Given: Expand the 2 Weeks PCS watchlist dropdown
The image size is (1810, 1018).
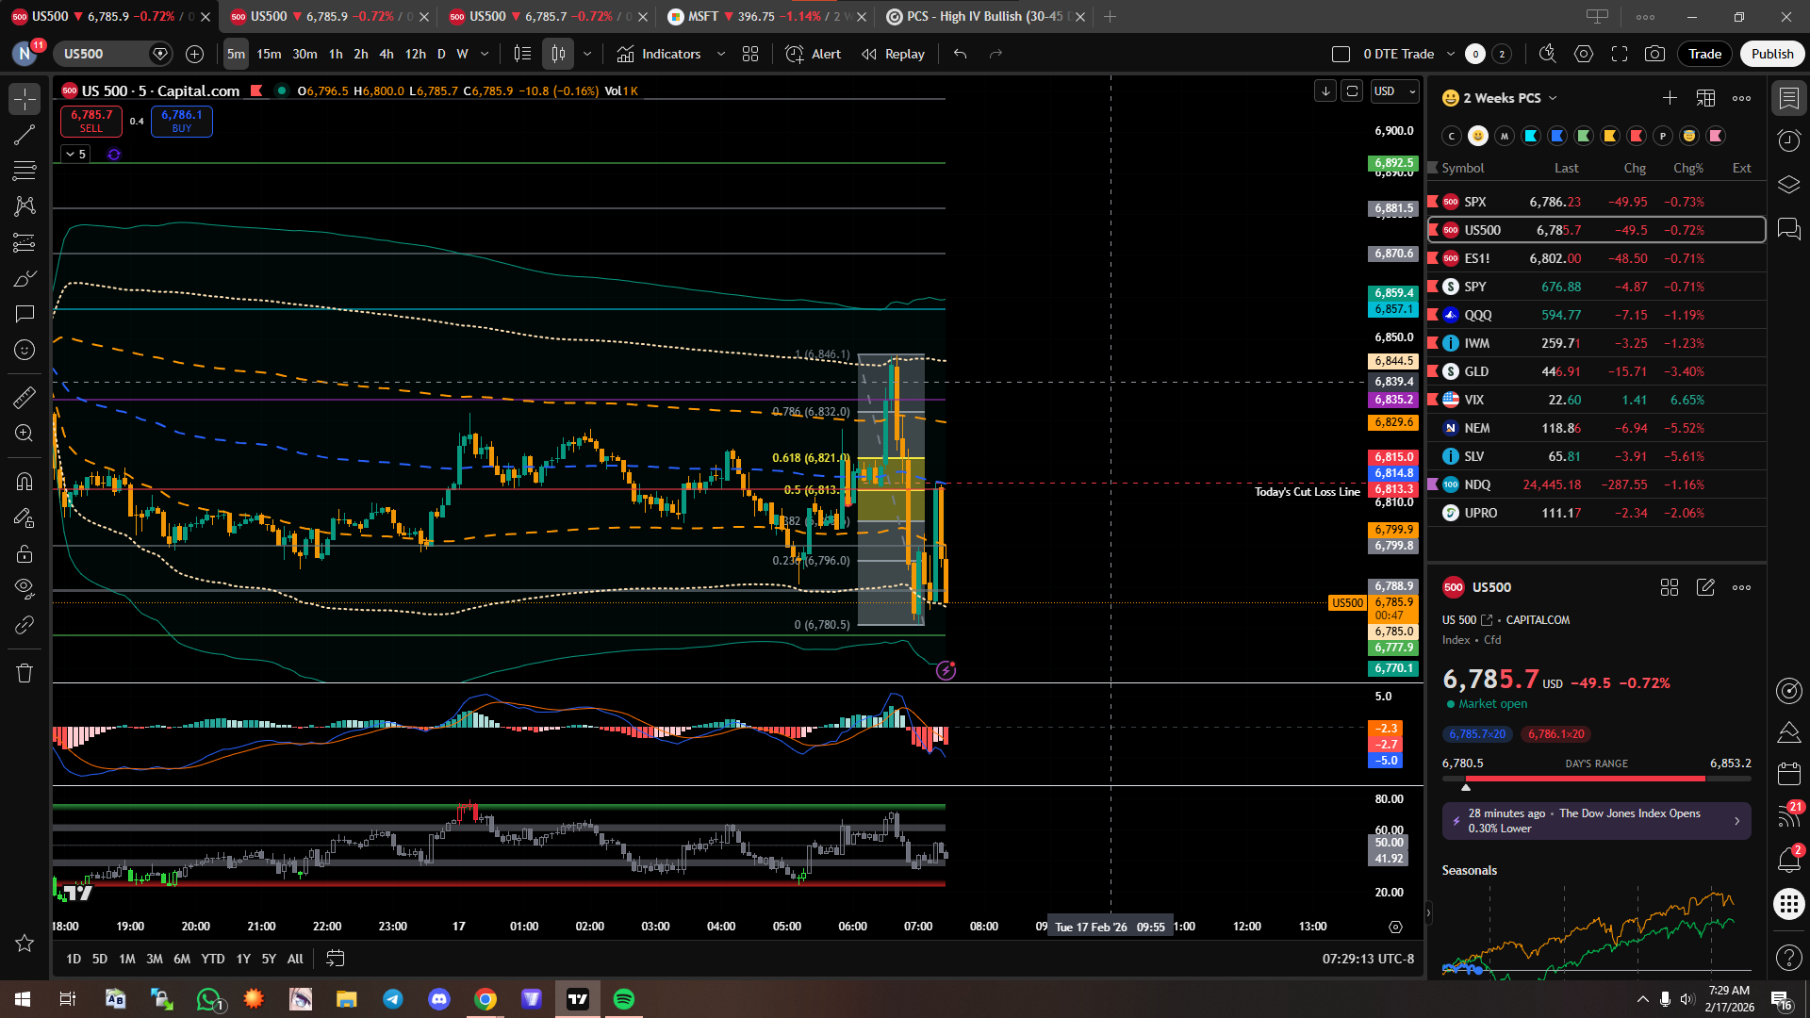Looking at the screenshot, I should (x=1553, y=98).
